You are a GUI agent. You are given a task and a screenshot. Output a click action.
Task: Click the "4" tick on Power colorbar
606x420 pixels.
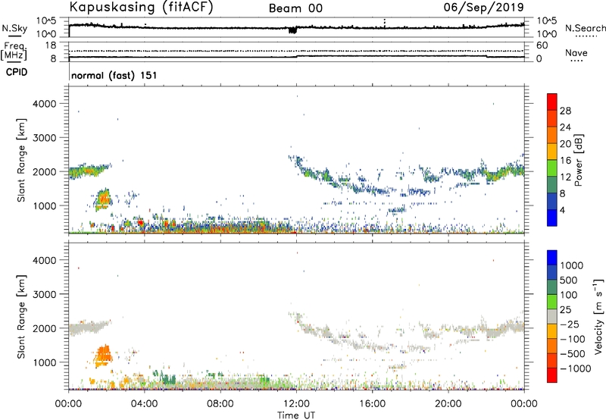tap(562, 210)
